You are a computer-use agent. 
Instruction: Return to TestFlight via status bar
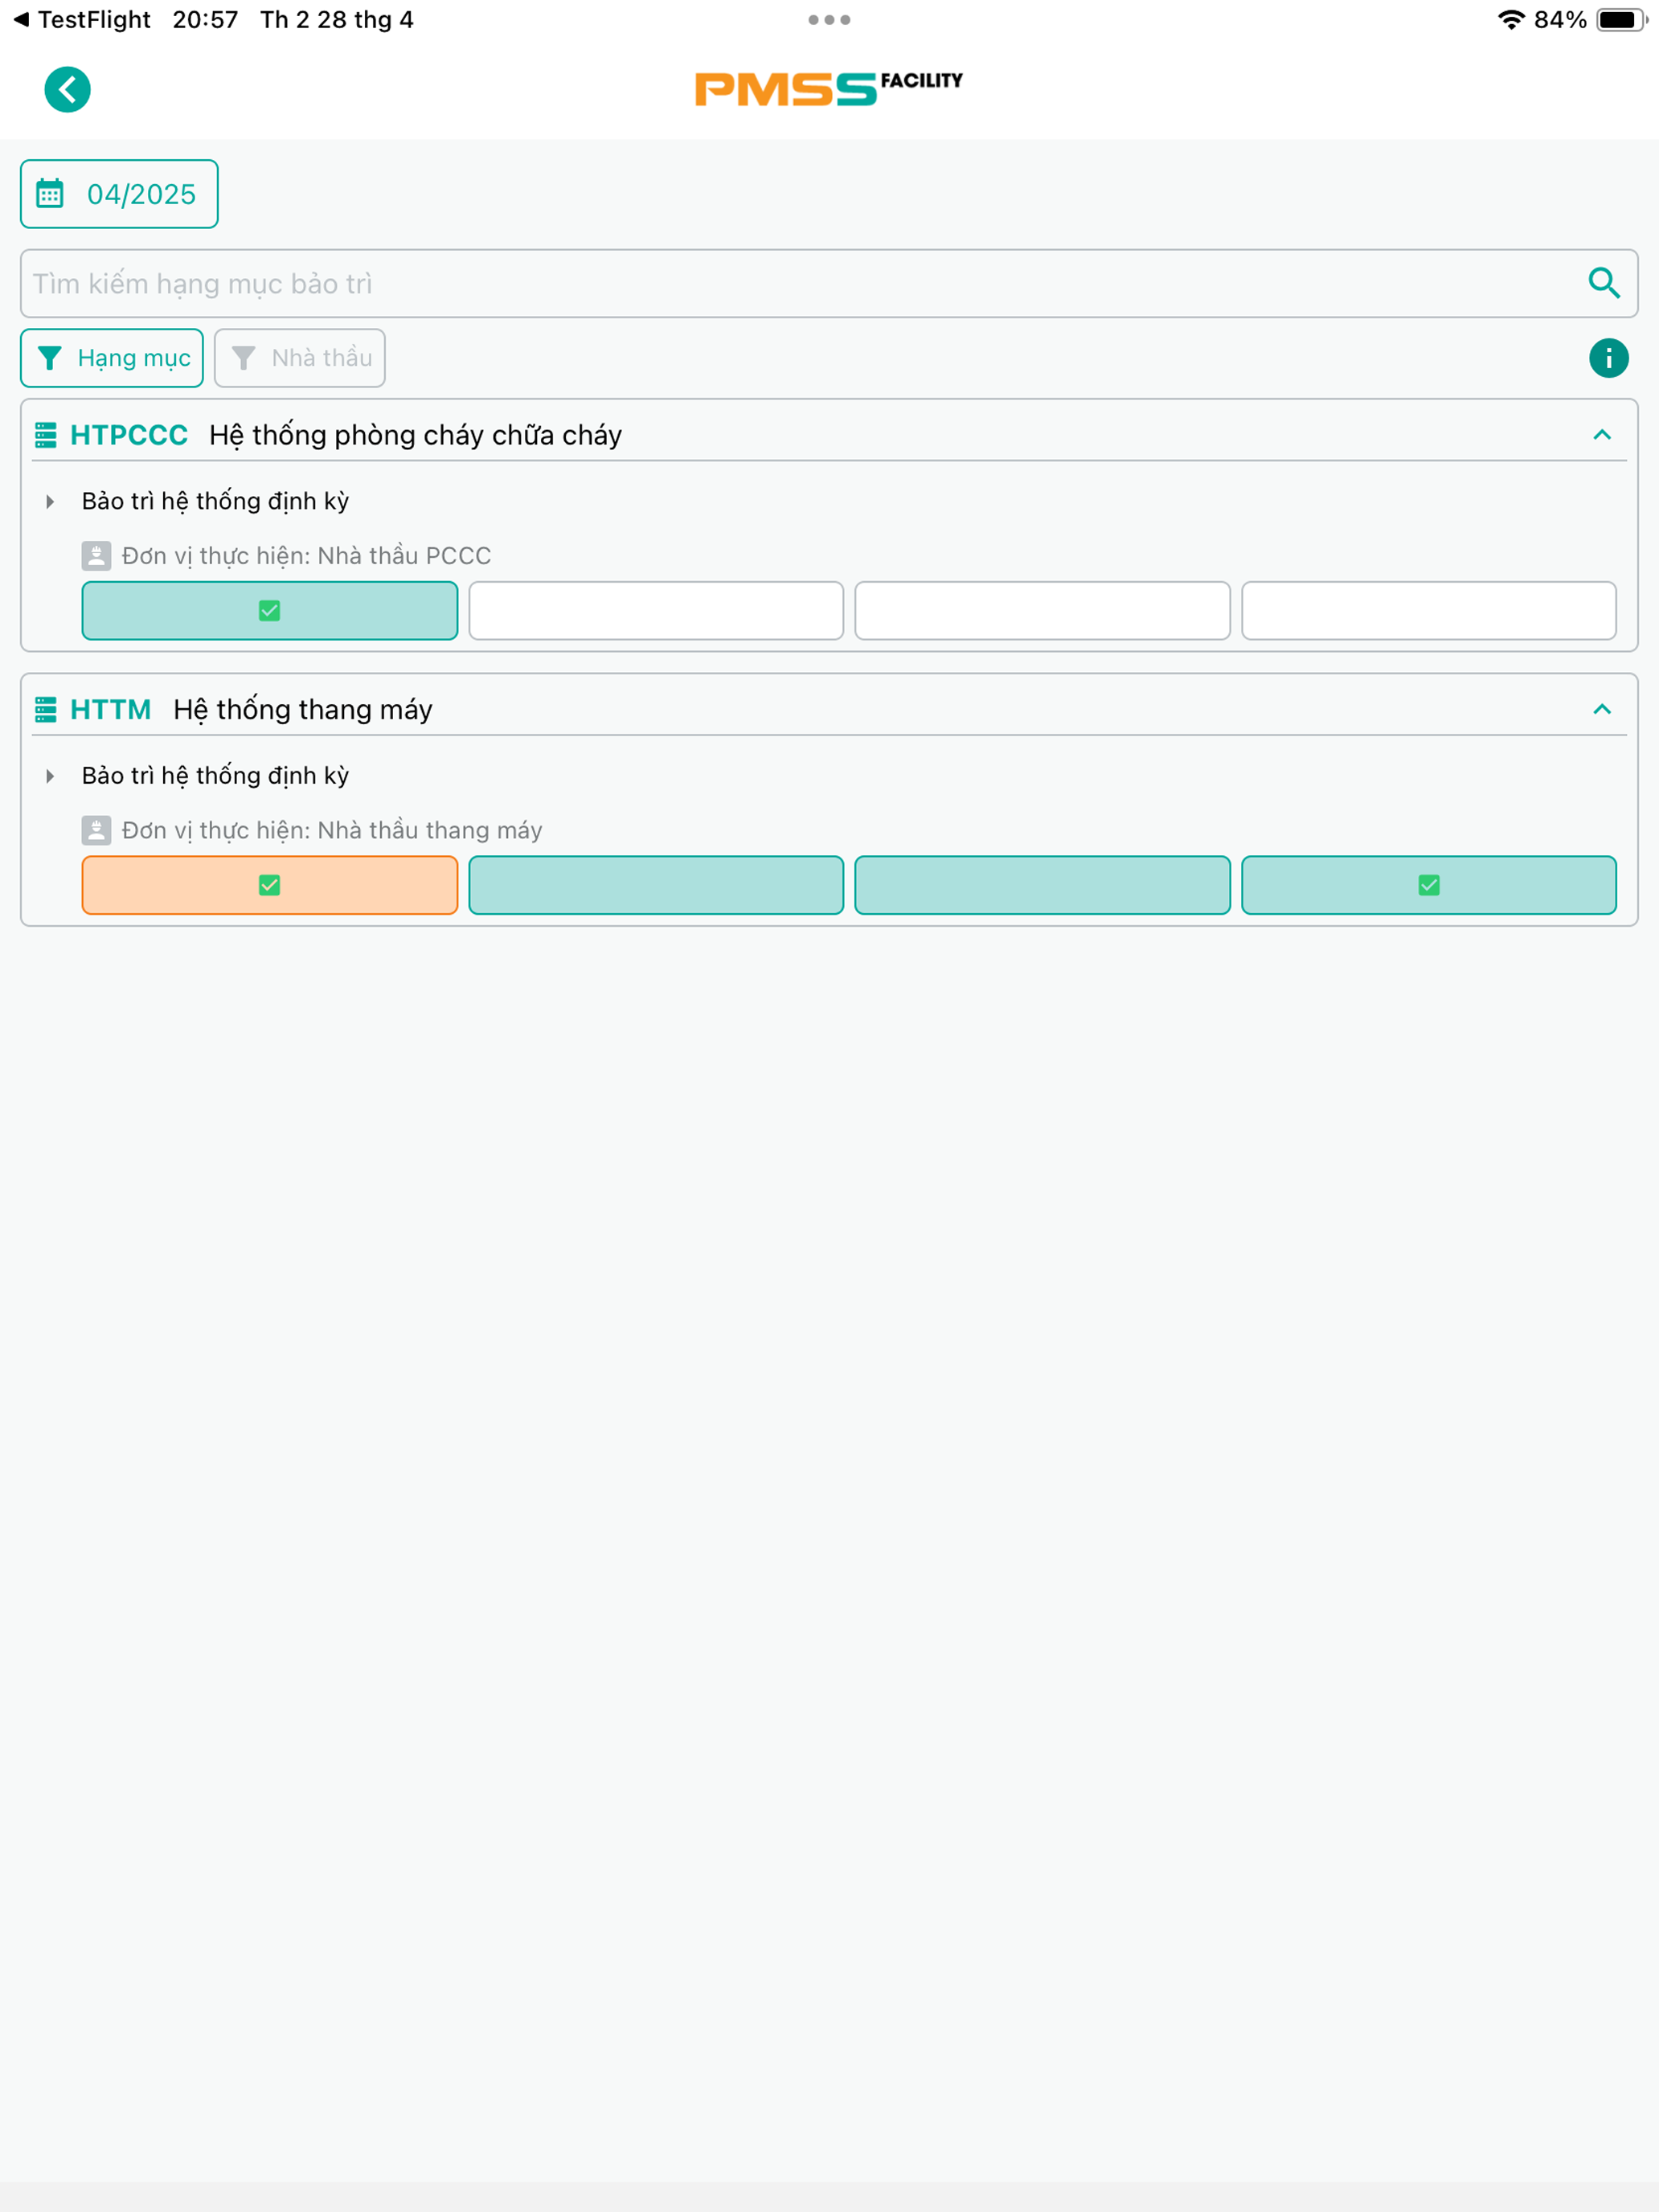pos(82,20)
